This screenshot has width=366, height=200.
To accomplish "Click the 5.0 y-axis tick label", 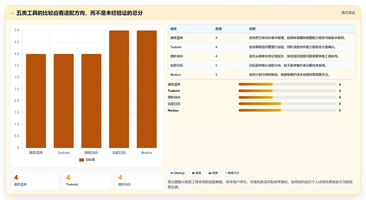I will pyautogui.click(x=17, y=30).
